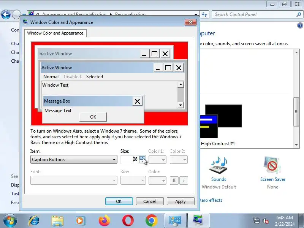Open the Sounds settings icon
This screenshot has width=304, height=228.
(x=219, y=166)
